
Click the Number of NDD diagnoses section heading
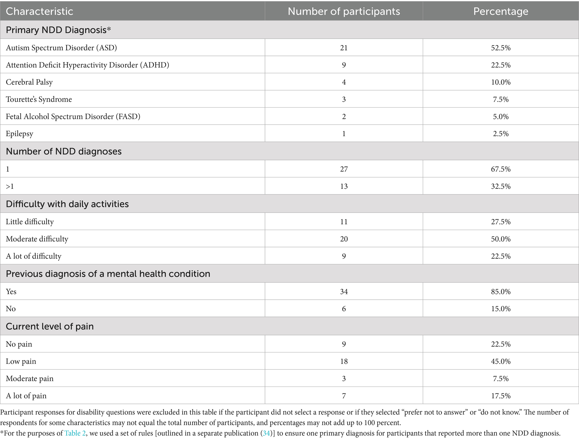64,151
